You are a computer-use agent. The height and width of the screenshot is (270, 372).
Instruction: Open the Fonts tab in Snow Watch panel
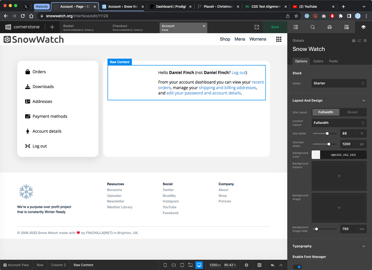coord(333,61)
